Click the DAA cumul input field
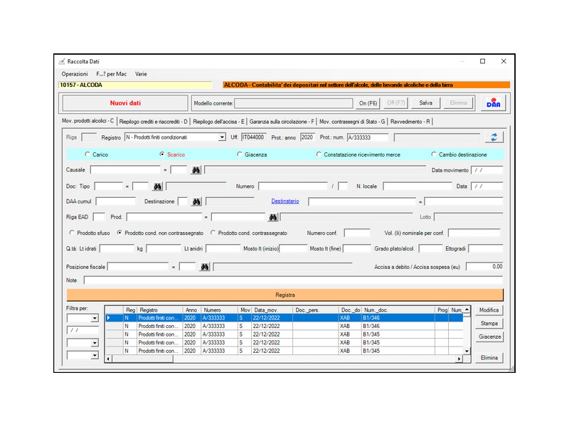This screenshot has height=427, width=569. 115,201
